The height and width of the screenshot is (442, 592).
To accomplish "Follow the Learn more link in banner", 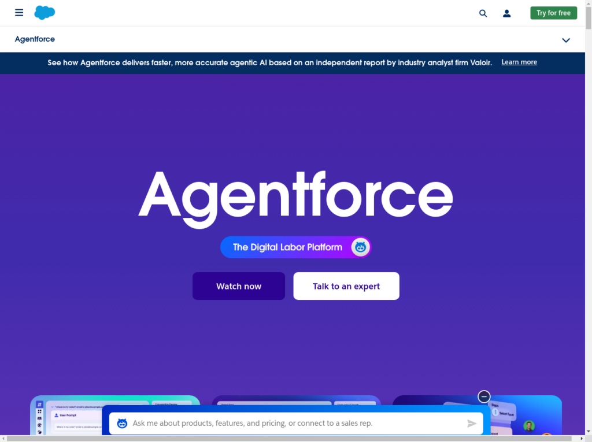I will [x=519, y=62].
